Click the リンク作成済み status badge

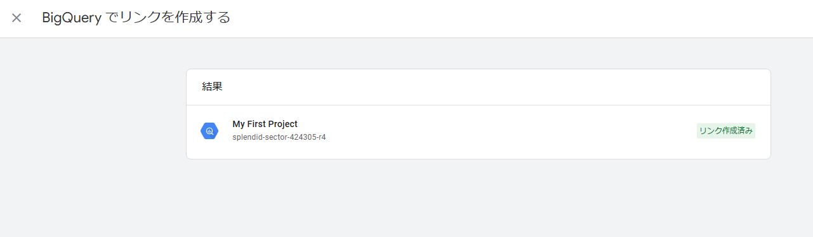(x=725, y=131)
